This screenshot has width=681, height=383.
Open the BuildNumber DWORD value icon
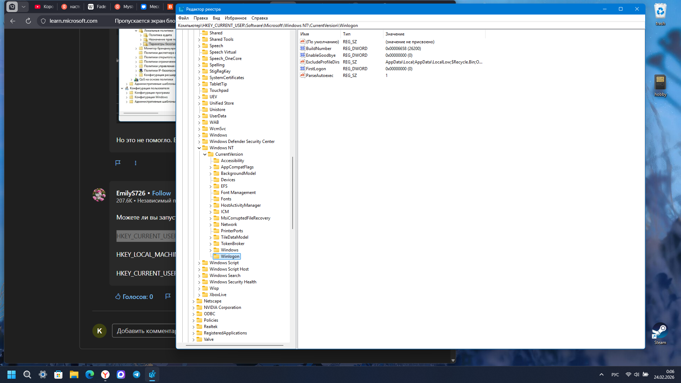(302, 49)
